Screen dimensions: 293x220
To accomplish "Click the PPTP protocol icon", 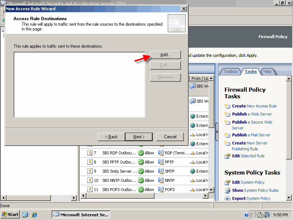I will [x=161, y=162].
